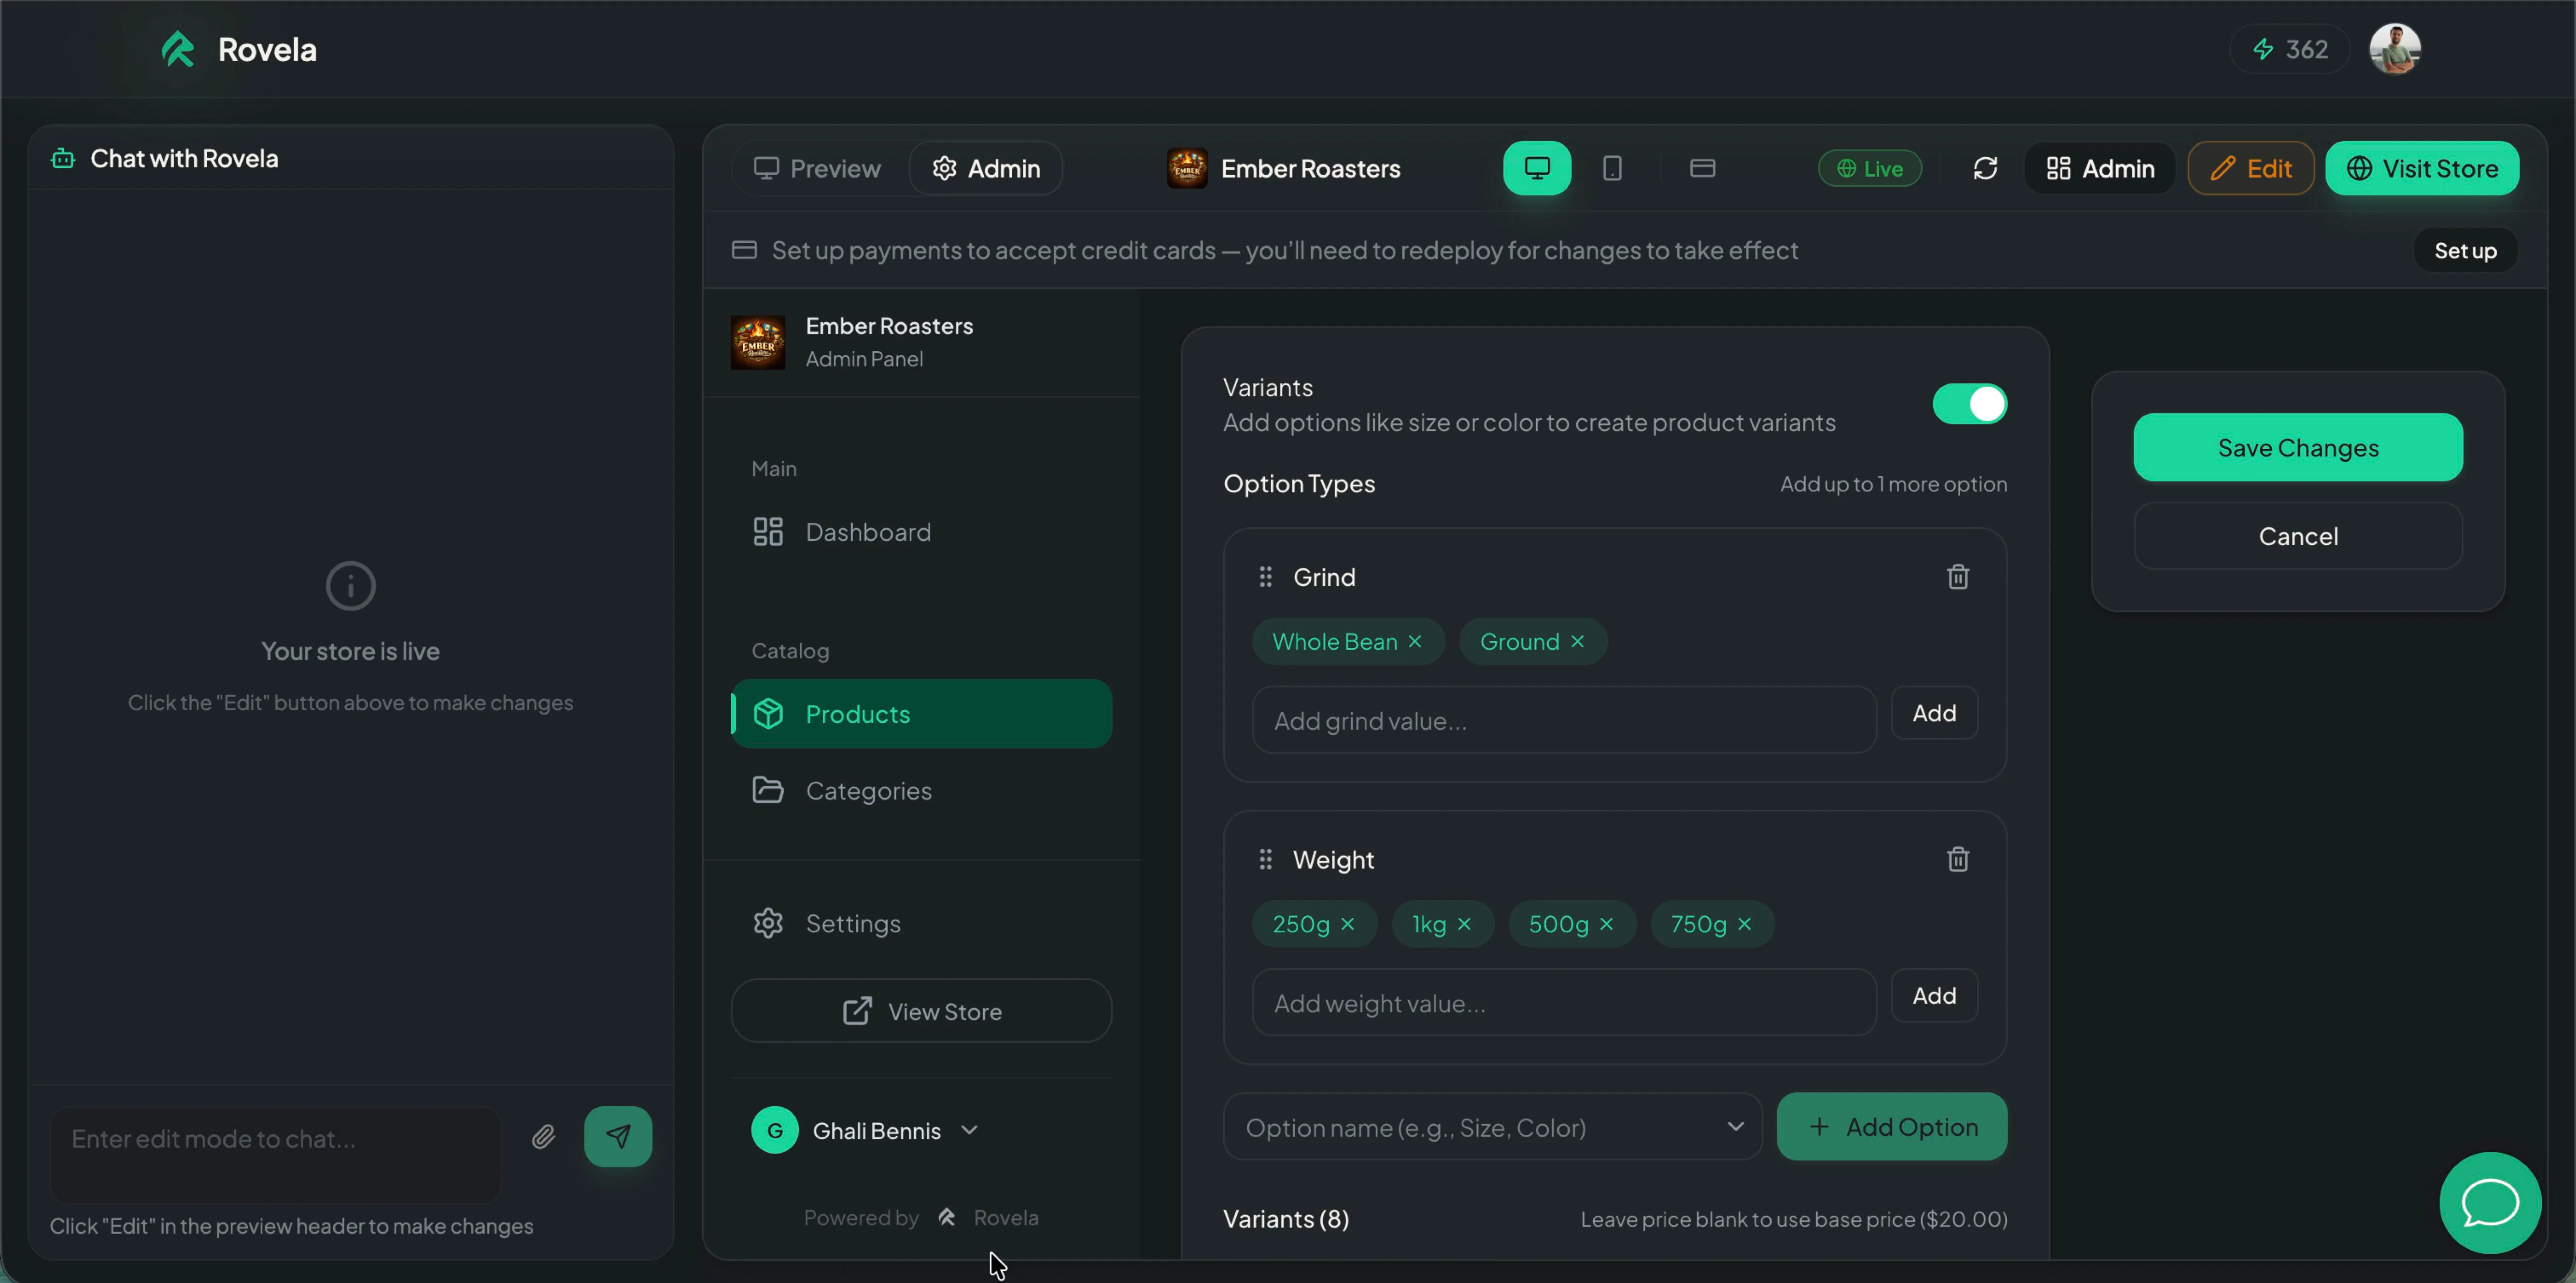Focus the Add grind value field
Viewport: 2576px width, 1283px height.
(1564, 720)
